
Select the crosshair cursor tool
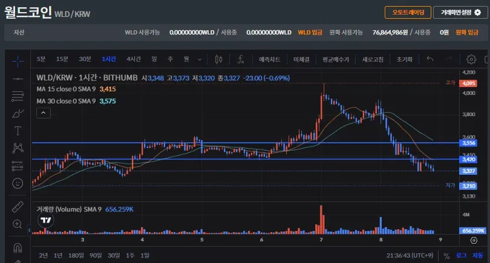(x=18, y=61)
